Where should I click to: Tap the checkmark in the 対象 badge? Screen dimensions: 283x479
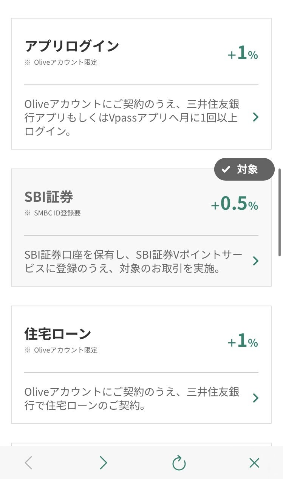click(x=226, y=169)
